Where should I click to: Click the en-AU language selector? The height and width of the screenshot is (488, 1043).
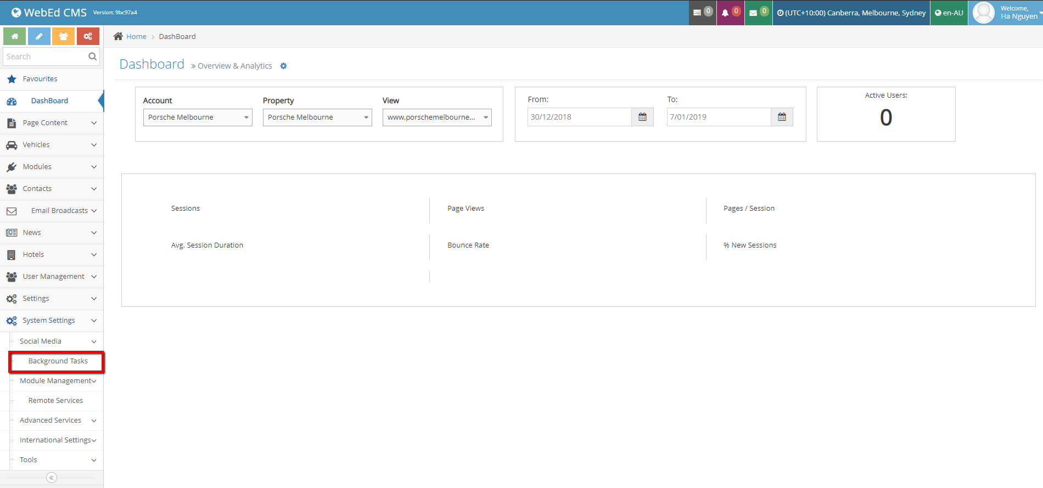[949, 13]
